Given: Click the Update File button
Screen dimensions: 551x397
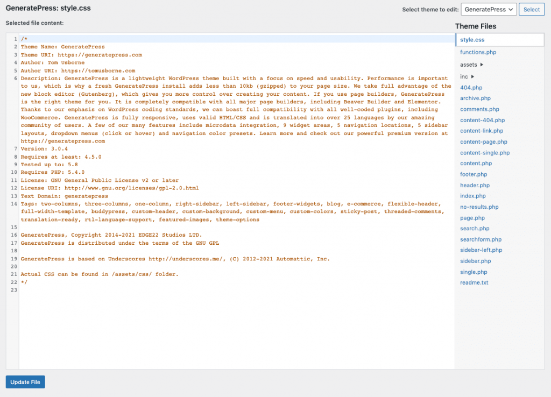Looking at the screenshot, I should click(x=25, y=382).
